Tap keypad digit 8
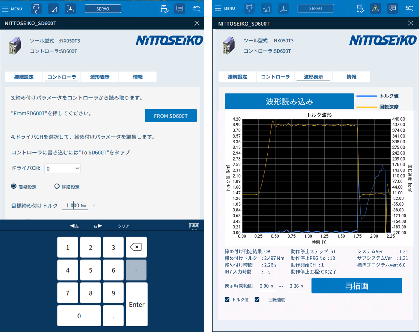 pos(90,293)
